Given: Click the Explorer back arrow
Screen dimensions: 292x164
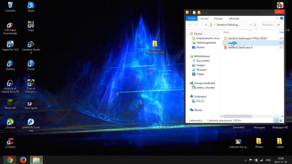Looking at the screenshot, I should coord(190,25).
